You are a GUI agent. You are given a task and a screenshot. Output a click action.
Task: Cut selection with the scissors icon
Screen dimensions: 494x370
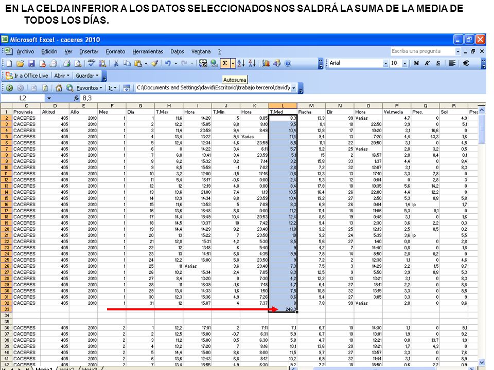[x=116, y=64]
